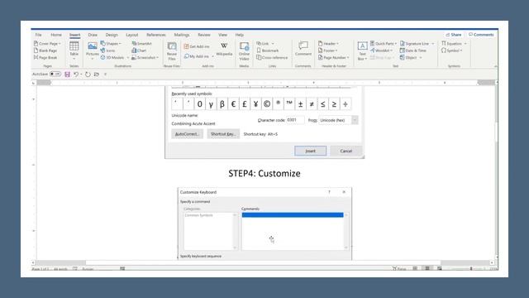Go to the Draw tab
Image resolution: width=529 pixels, height=298 pixels.
(93, 35)
